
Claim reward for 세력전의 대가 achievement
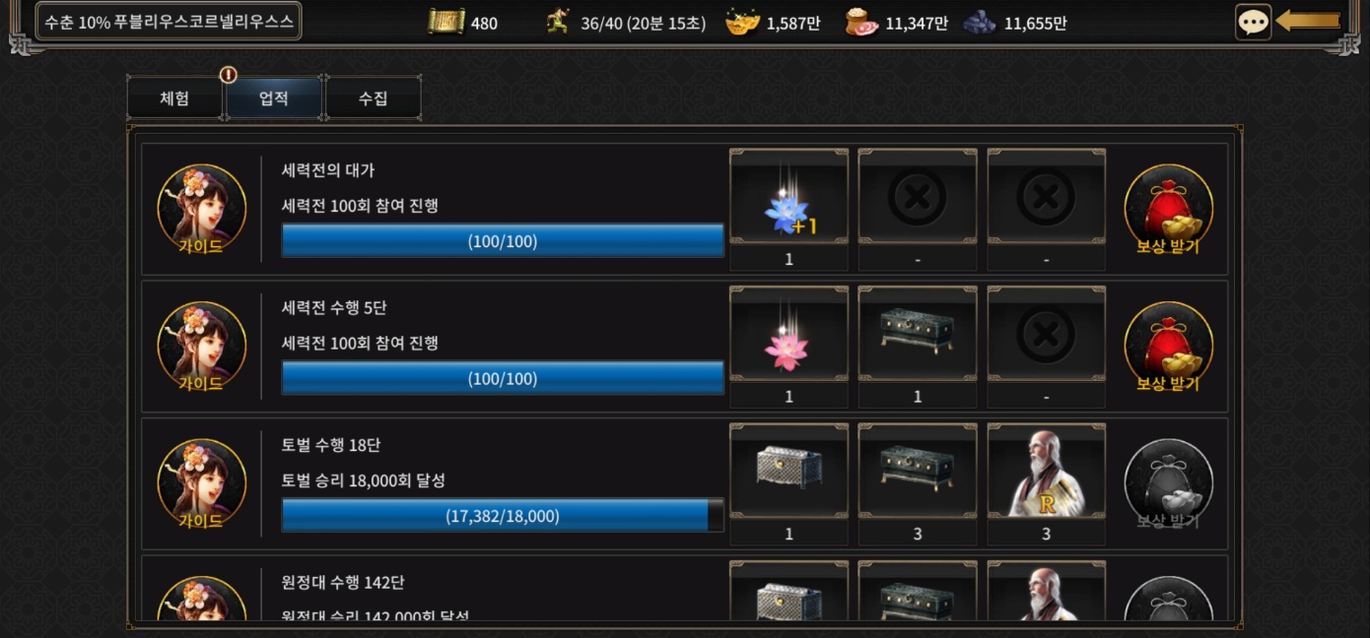(1168, 210)
